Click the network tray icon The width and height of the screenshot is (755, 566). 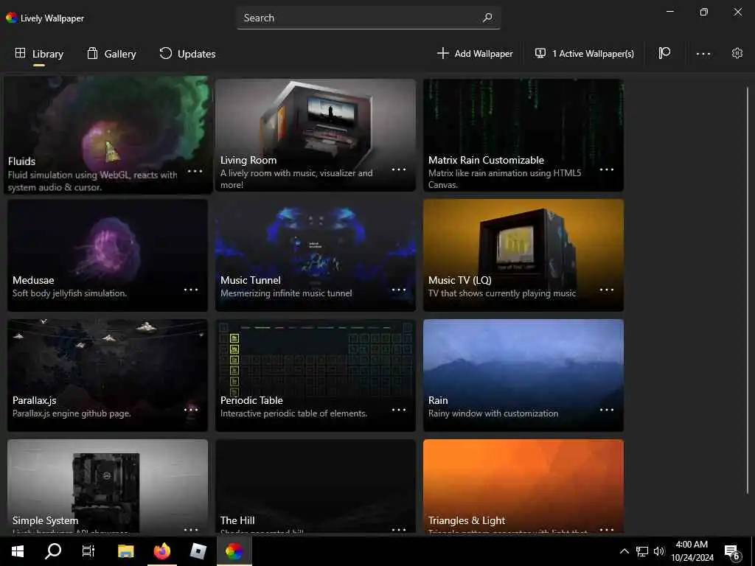tap(642, 551)
